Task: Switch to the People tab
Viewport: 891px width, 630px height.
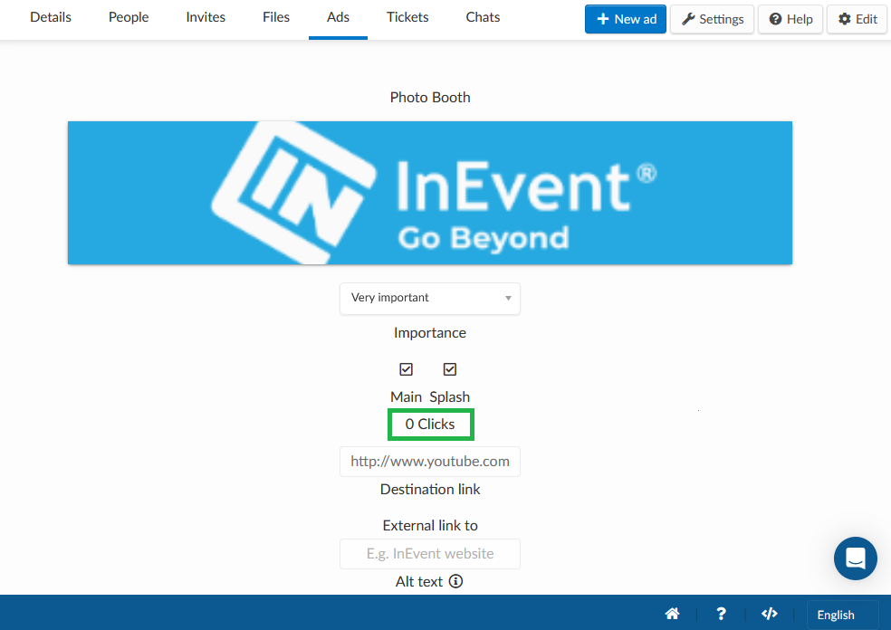Action: 129,17
